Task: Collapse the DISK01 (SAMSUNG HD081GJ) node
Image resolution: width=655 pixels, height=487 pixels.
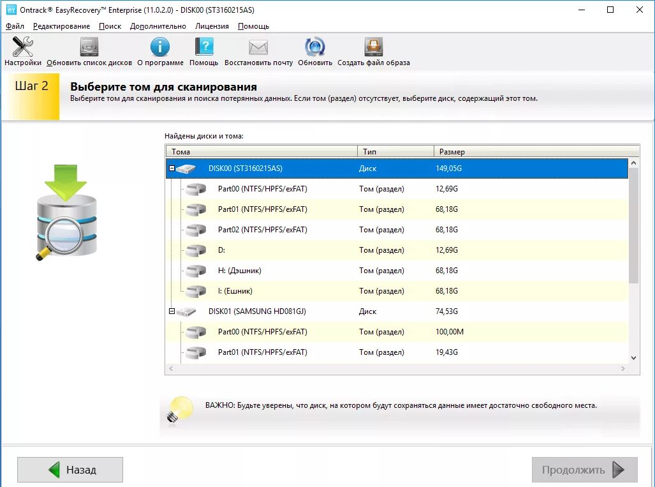Action: click(172, 311)
